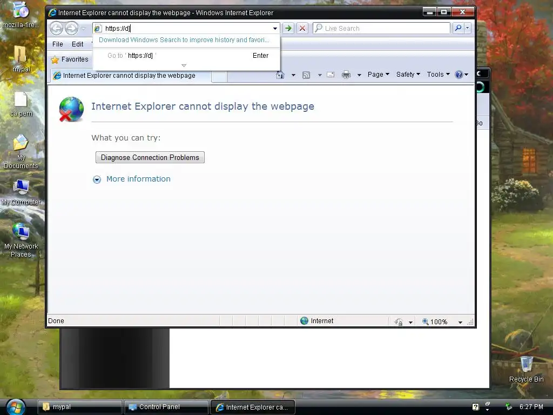Open the recent pages dropdown arrow
Viewport: 553px width, 415px height.
84,29
